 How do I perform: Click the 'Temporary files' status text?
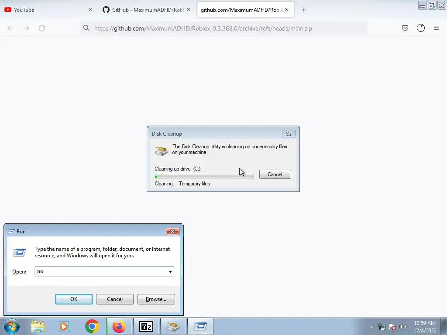point(194,184)
